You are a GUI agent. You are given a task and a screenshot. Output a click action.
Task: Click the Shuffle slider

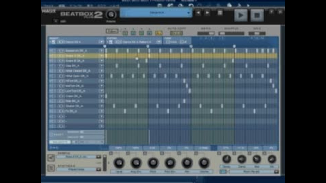231,33
